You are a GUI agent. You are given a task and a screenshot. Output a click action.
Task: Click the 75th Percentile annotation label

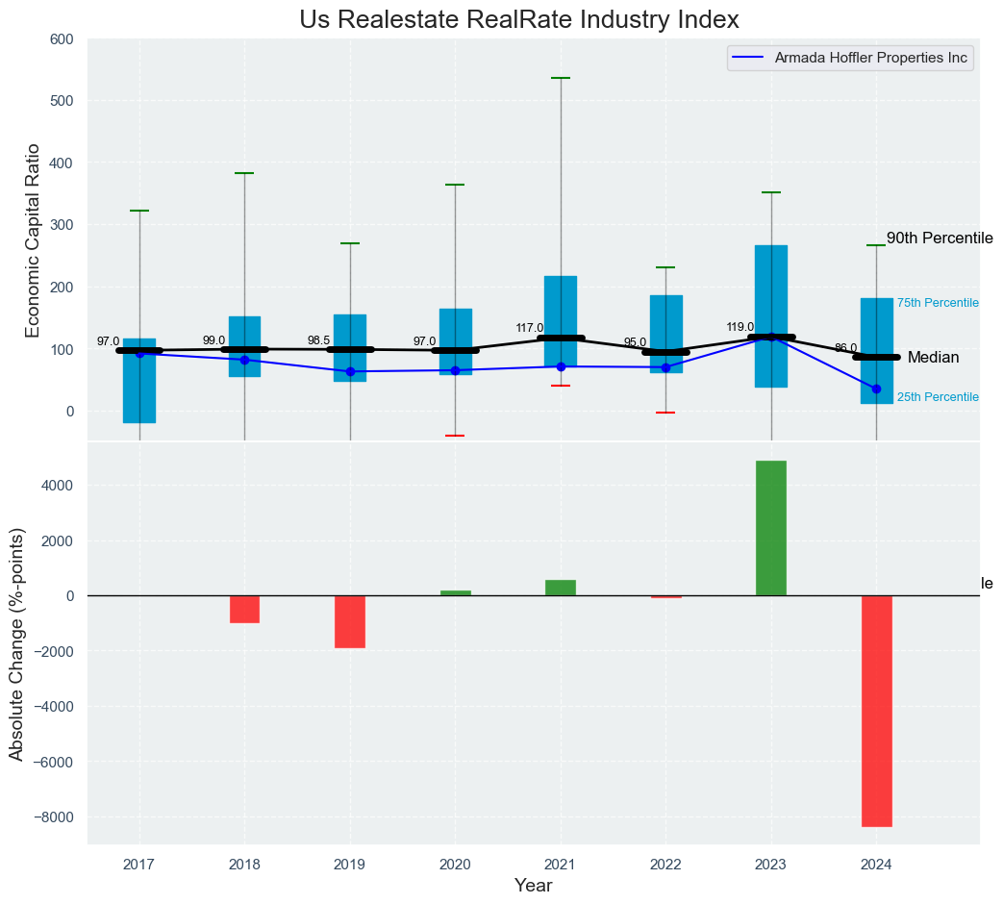coord(938,303)
